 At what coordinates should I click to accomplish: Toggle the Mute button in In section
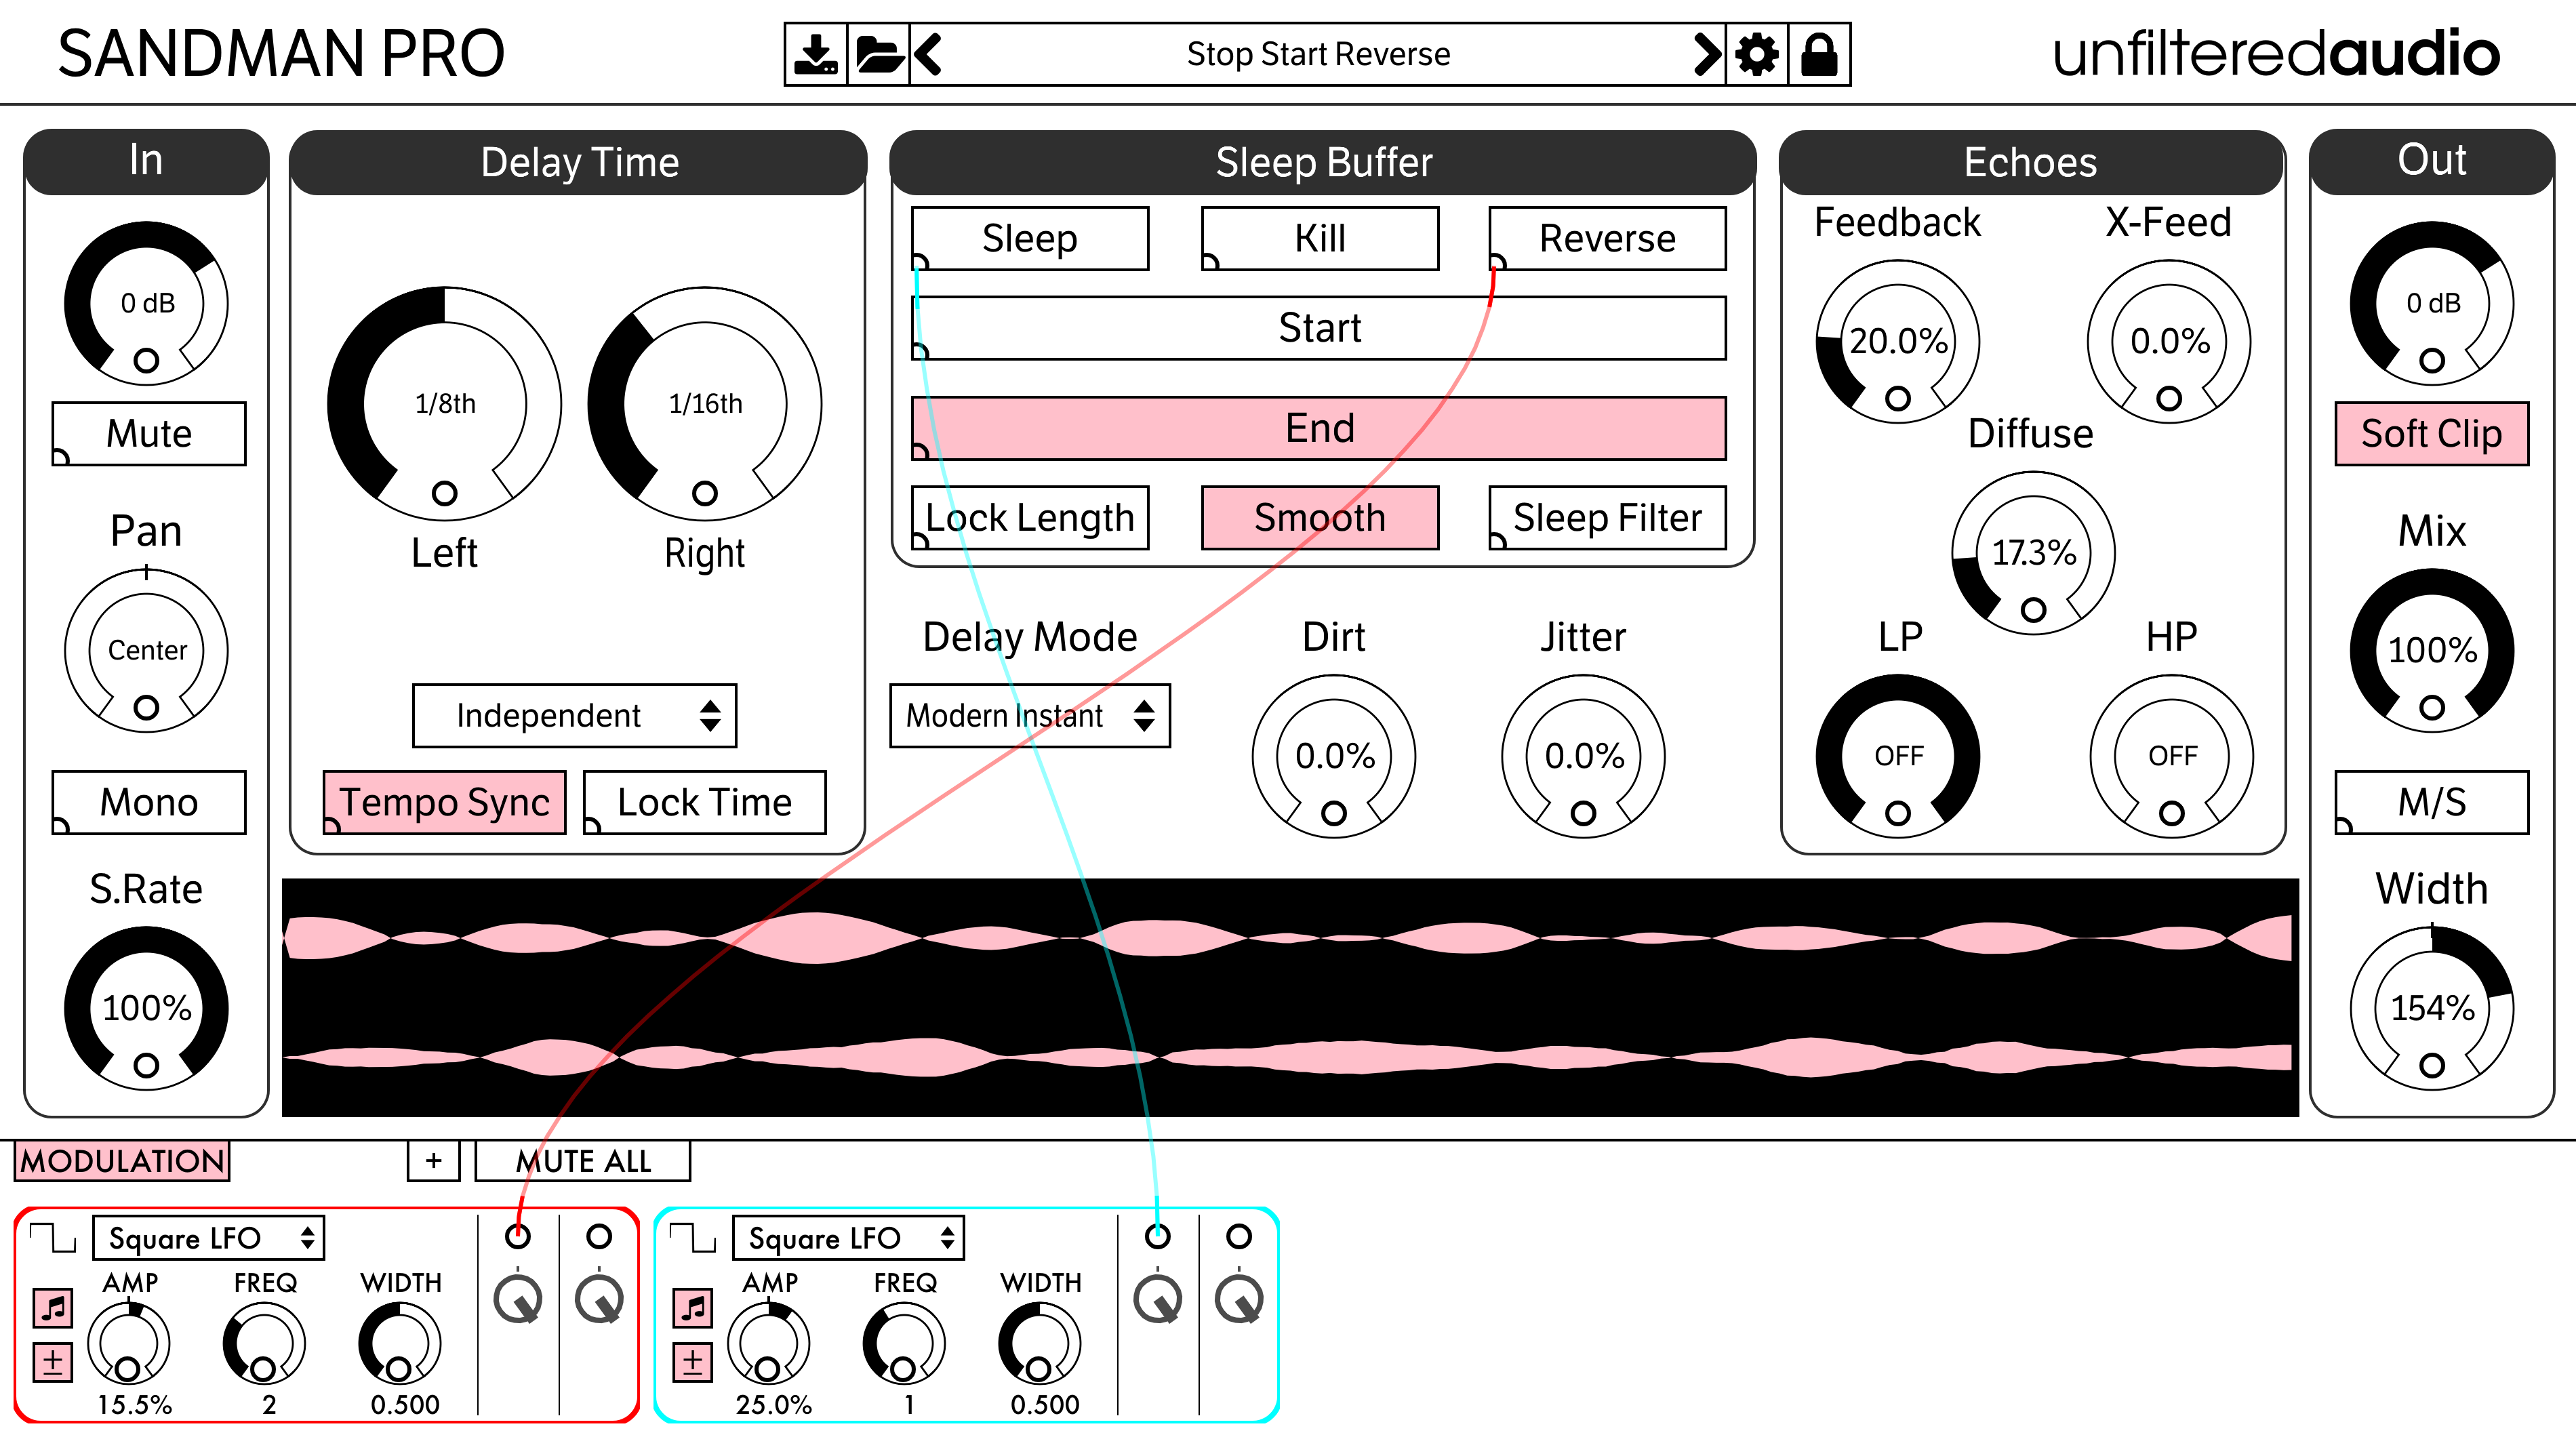point(149,434)
